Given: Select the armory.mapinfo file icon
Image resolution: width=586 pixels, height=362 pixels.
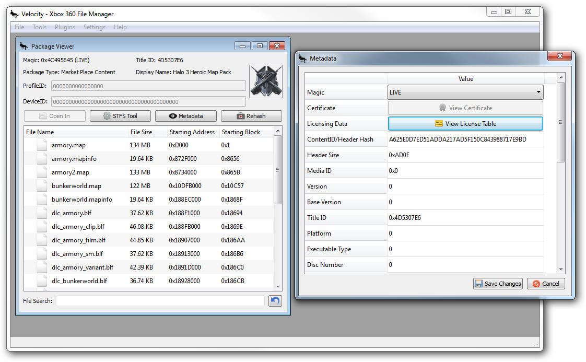Looking at the screenshot, I should point(42,159).
